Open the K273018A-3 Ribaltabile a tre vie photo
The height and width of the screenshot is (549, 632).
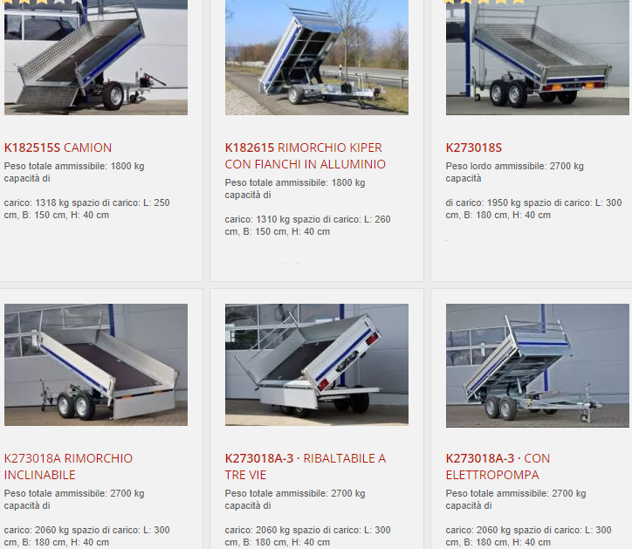pos(317,365)
